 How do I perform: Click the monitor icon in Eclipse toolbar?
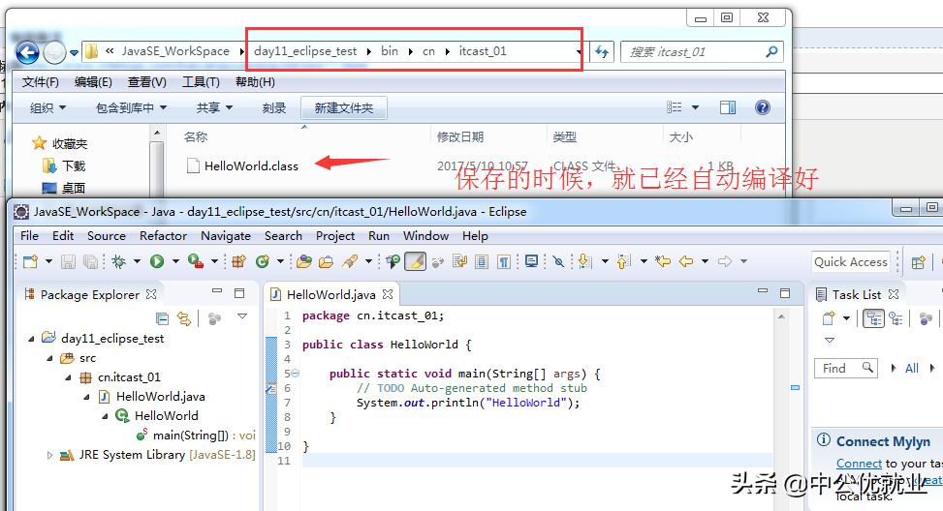click(531, 261)
